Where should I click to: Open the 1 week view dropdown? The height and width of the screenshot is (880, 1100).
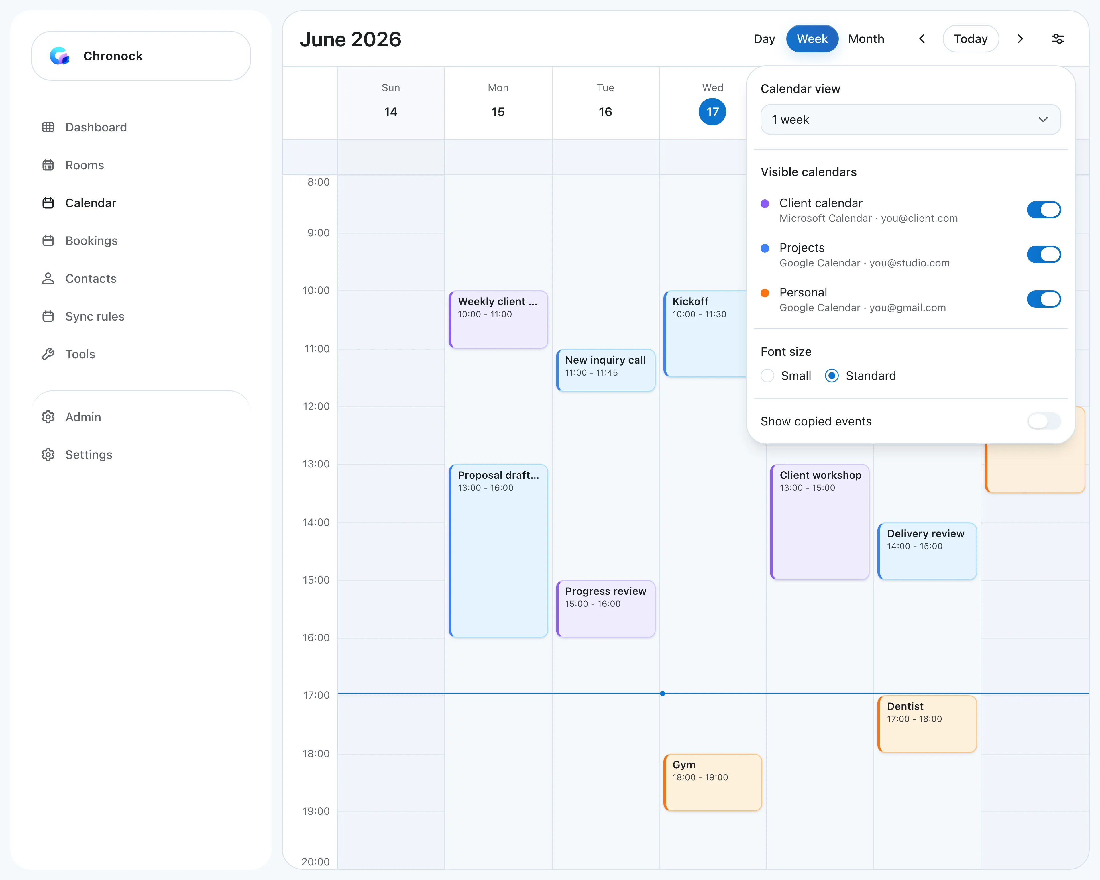[910, 119]
